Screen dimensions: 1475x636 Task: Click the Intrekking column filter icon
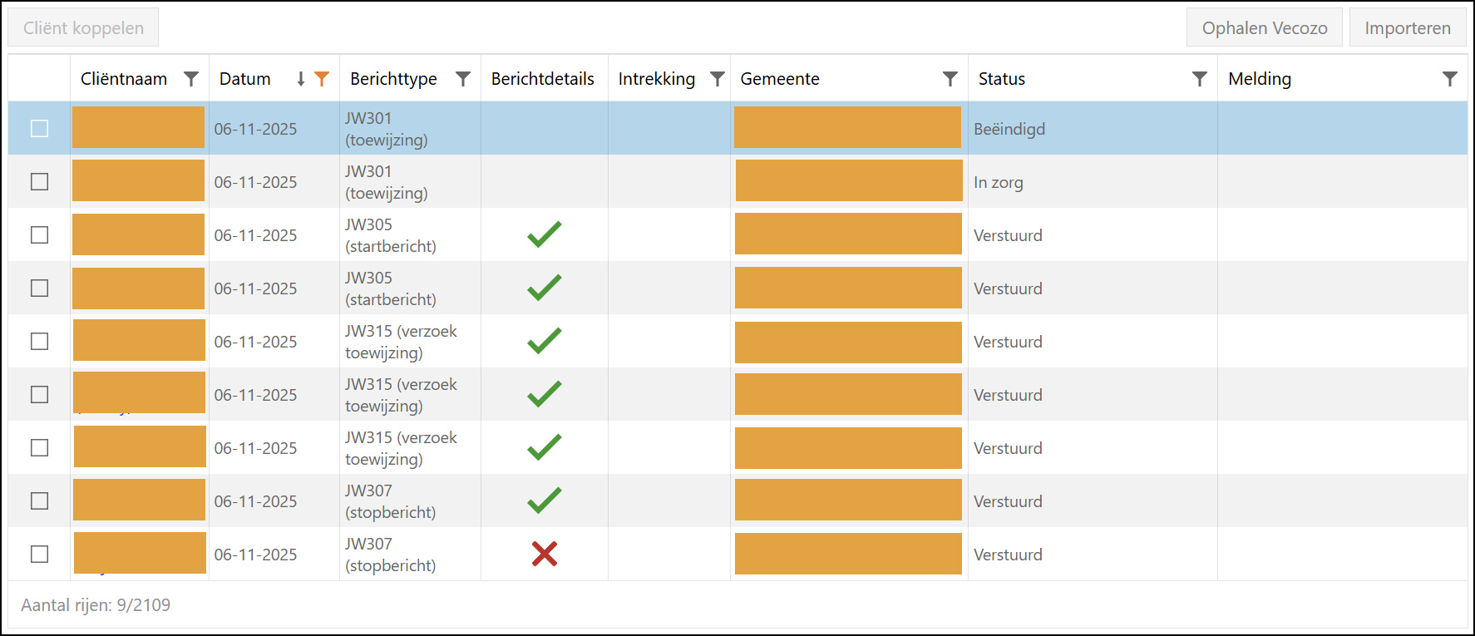click(x=717, y=79)
